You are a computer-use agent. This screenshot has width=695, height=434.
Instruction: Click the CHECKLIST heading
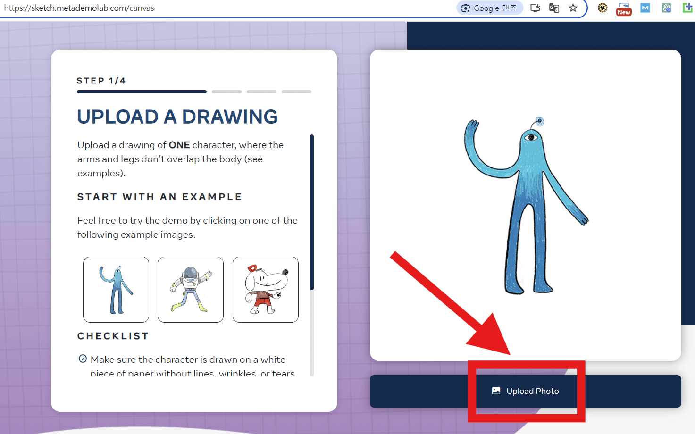click(113, 336)
